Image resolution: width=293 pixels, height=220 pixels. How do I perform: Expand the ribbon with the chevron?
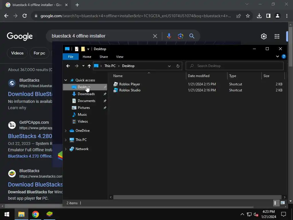[x=277, y=56]
